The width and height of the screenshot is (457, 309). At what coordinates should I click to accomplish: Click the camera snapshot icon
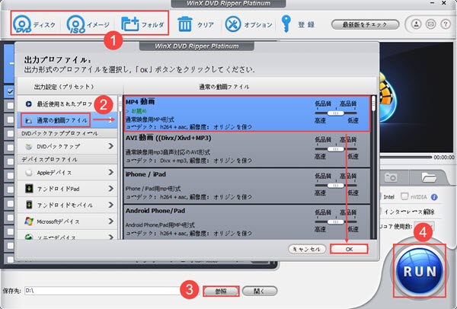click(x=391, y=177)
